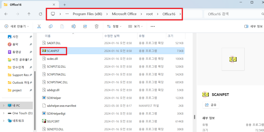The width and height of the screenshot is (264, 132).
Task: Navigate to root breadcrumb
Action: (149, 14)
